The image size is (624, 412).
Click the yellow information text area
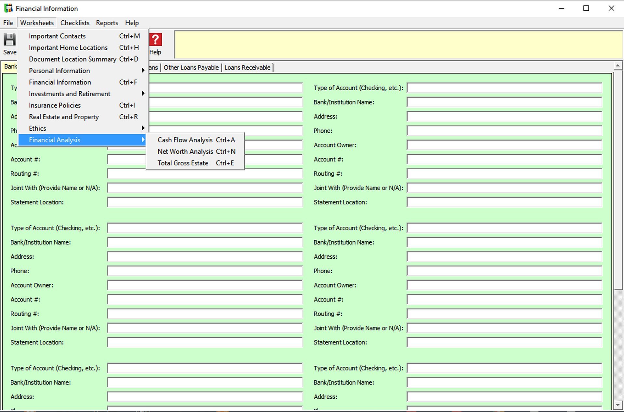(399, 45)
